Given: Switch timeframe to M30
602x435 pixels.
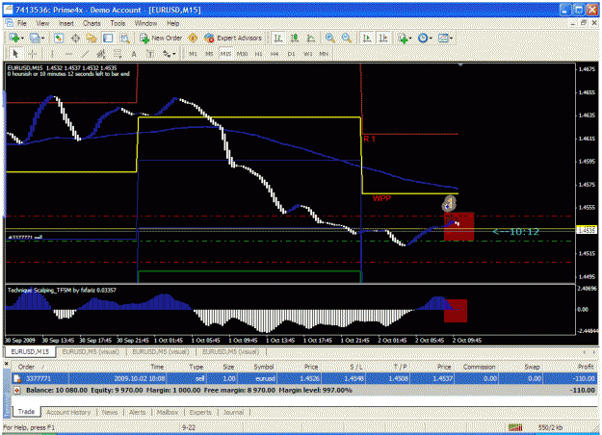Looking at the screenshot, I should coord(243,54).
